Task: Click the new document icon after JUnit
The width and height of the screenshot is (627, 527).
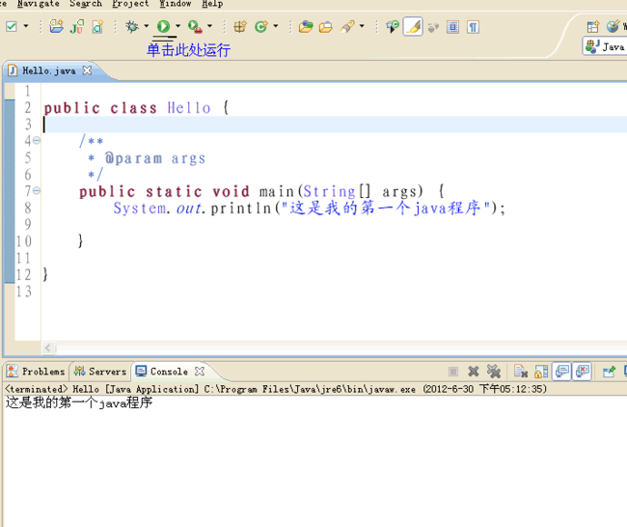Action: point(97,27)
